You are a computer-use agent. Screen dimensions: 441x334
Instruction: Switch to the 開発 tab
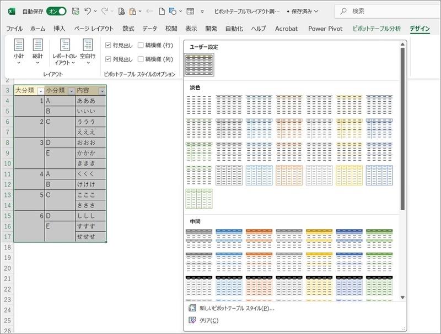(211, 29)
